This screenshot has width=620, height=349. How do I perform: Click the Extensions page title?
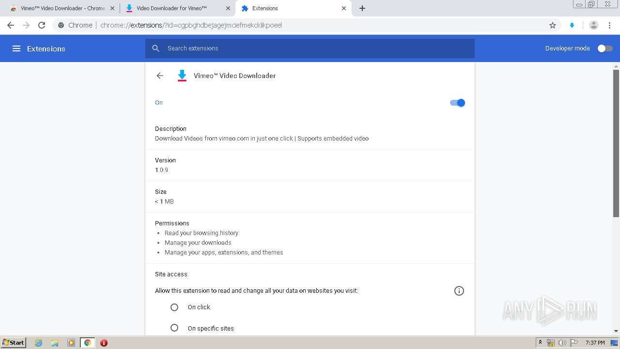(x=46, y=49)
